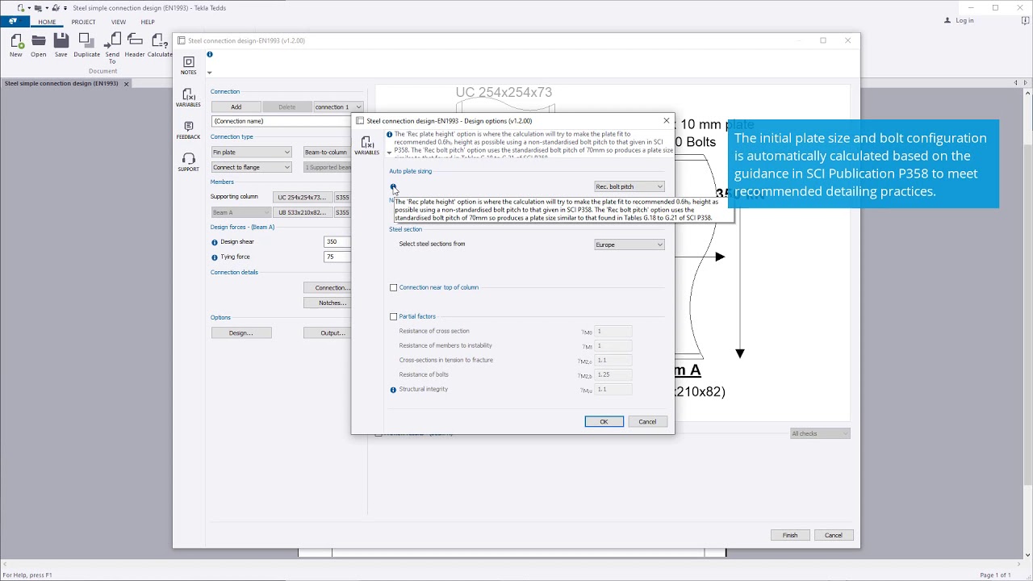Click the Design... options button
Viewport: 1033px width, 581px height.
[240, 333]
